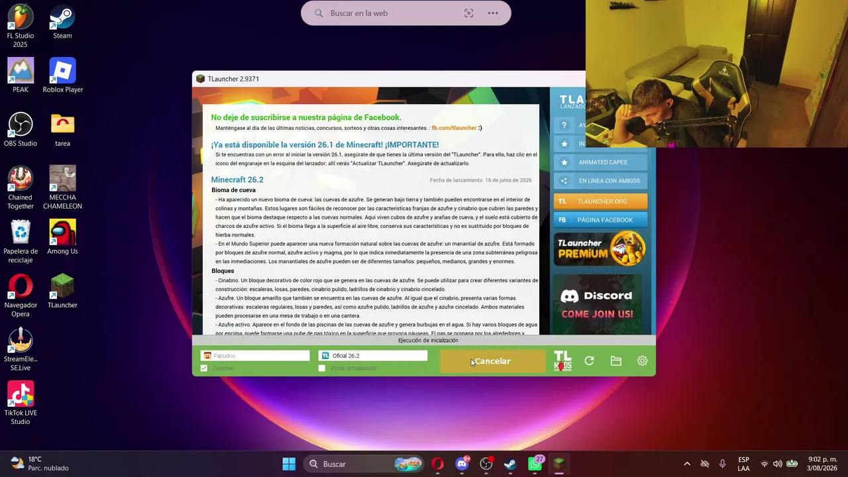Click the TLauncher 2.9371 window title
Screen dimensions: 848x477
click(x=233, y=79)
